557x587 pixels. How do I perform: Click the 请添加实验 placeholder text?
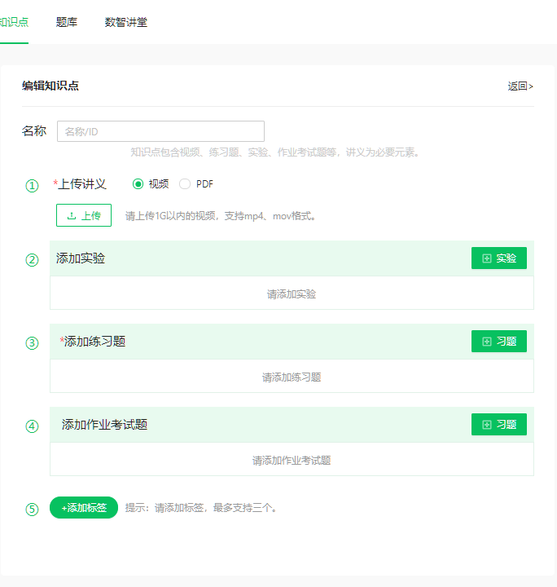tap(292, 294)
